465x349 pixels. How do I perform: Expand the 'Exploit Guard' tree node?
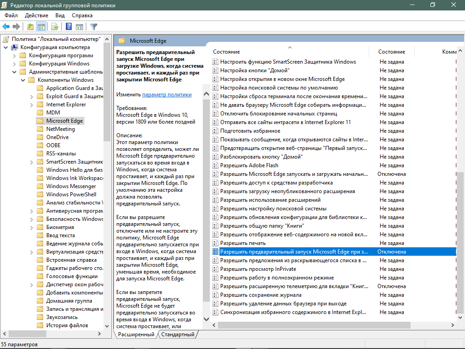click(x=31, y=96)
